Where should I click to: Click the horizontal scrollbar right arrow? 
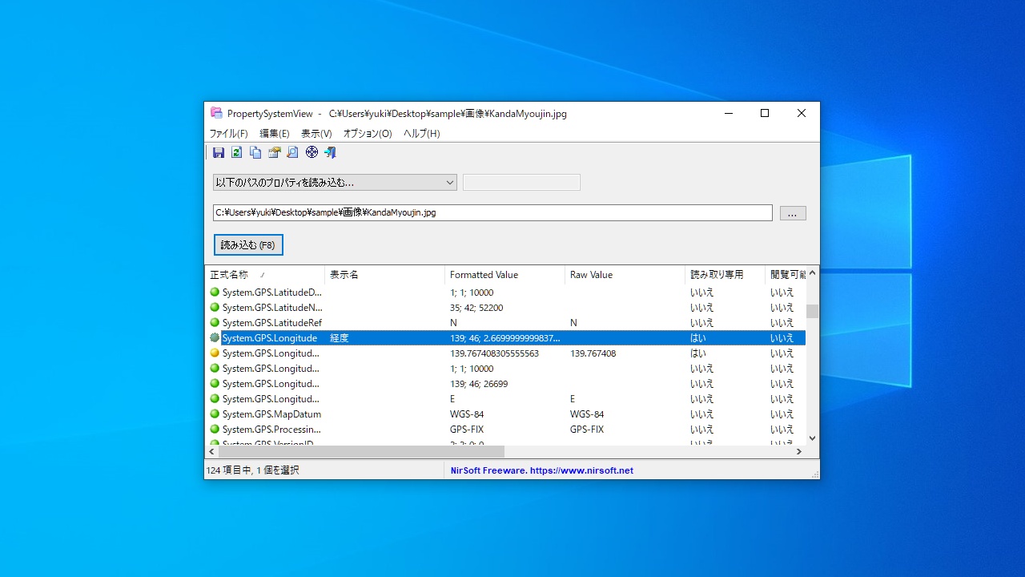coord(798,452)
